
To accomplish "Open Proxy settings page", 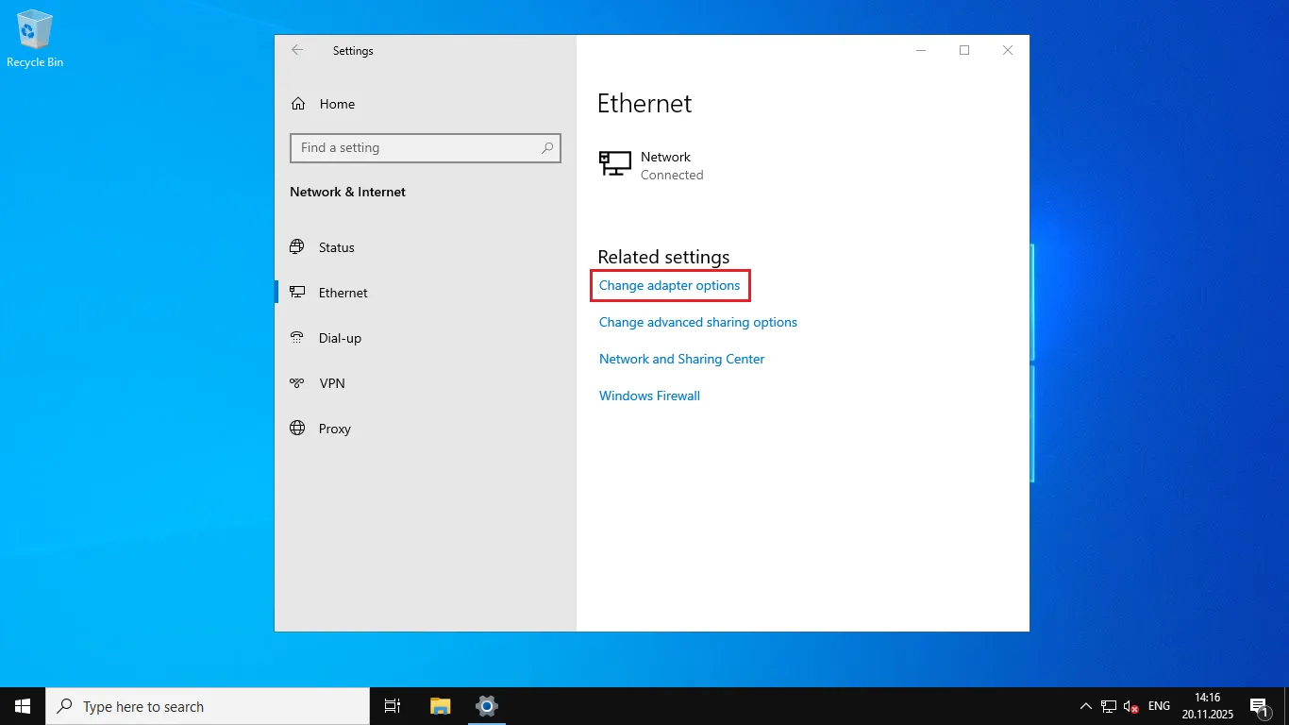I will tap(334, 429).
